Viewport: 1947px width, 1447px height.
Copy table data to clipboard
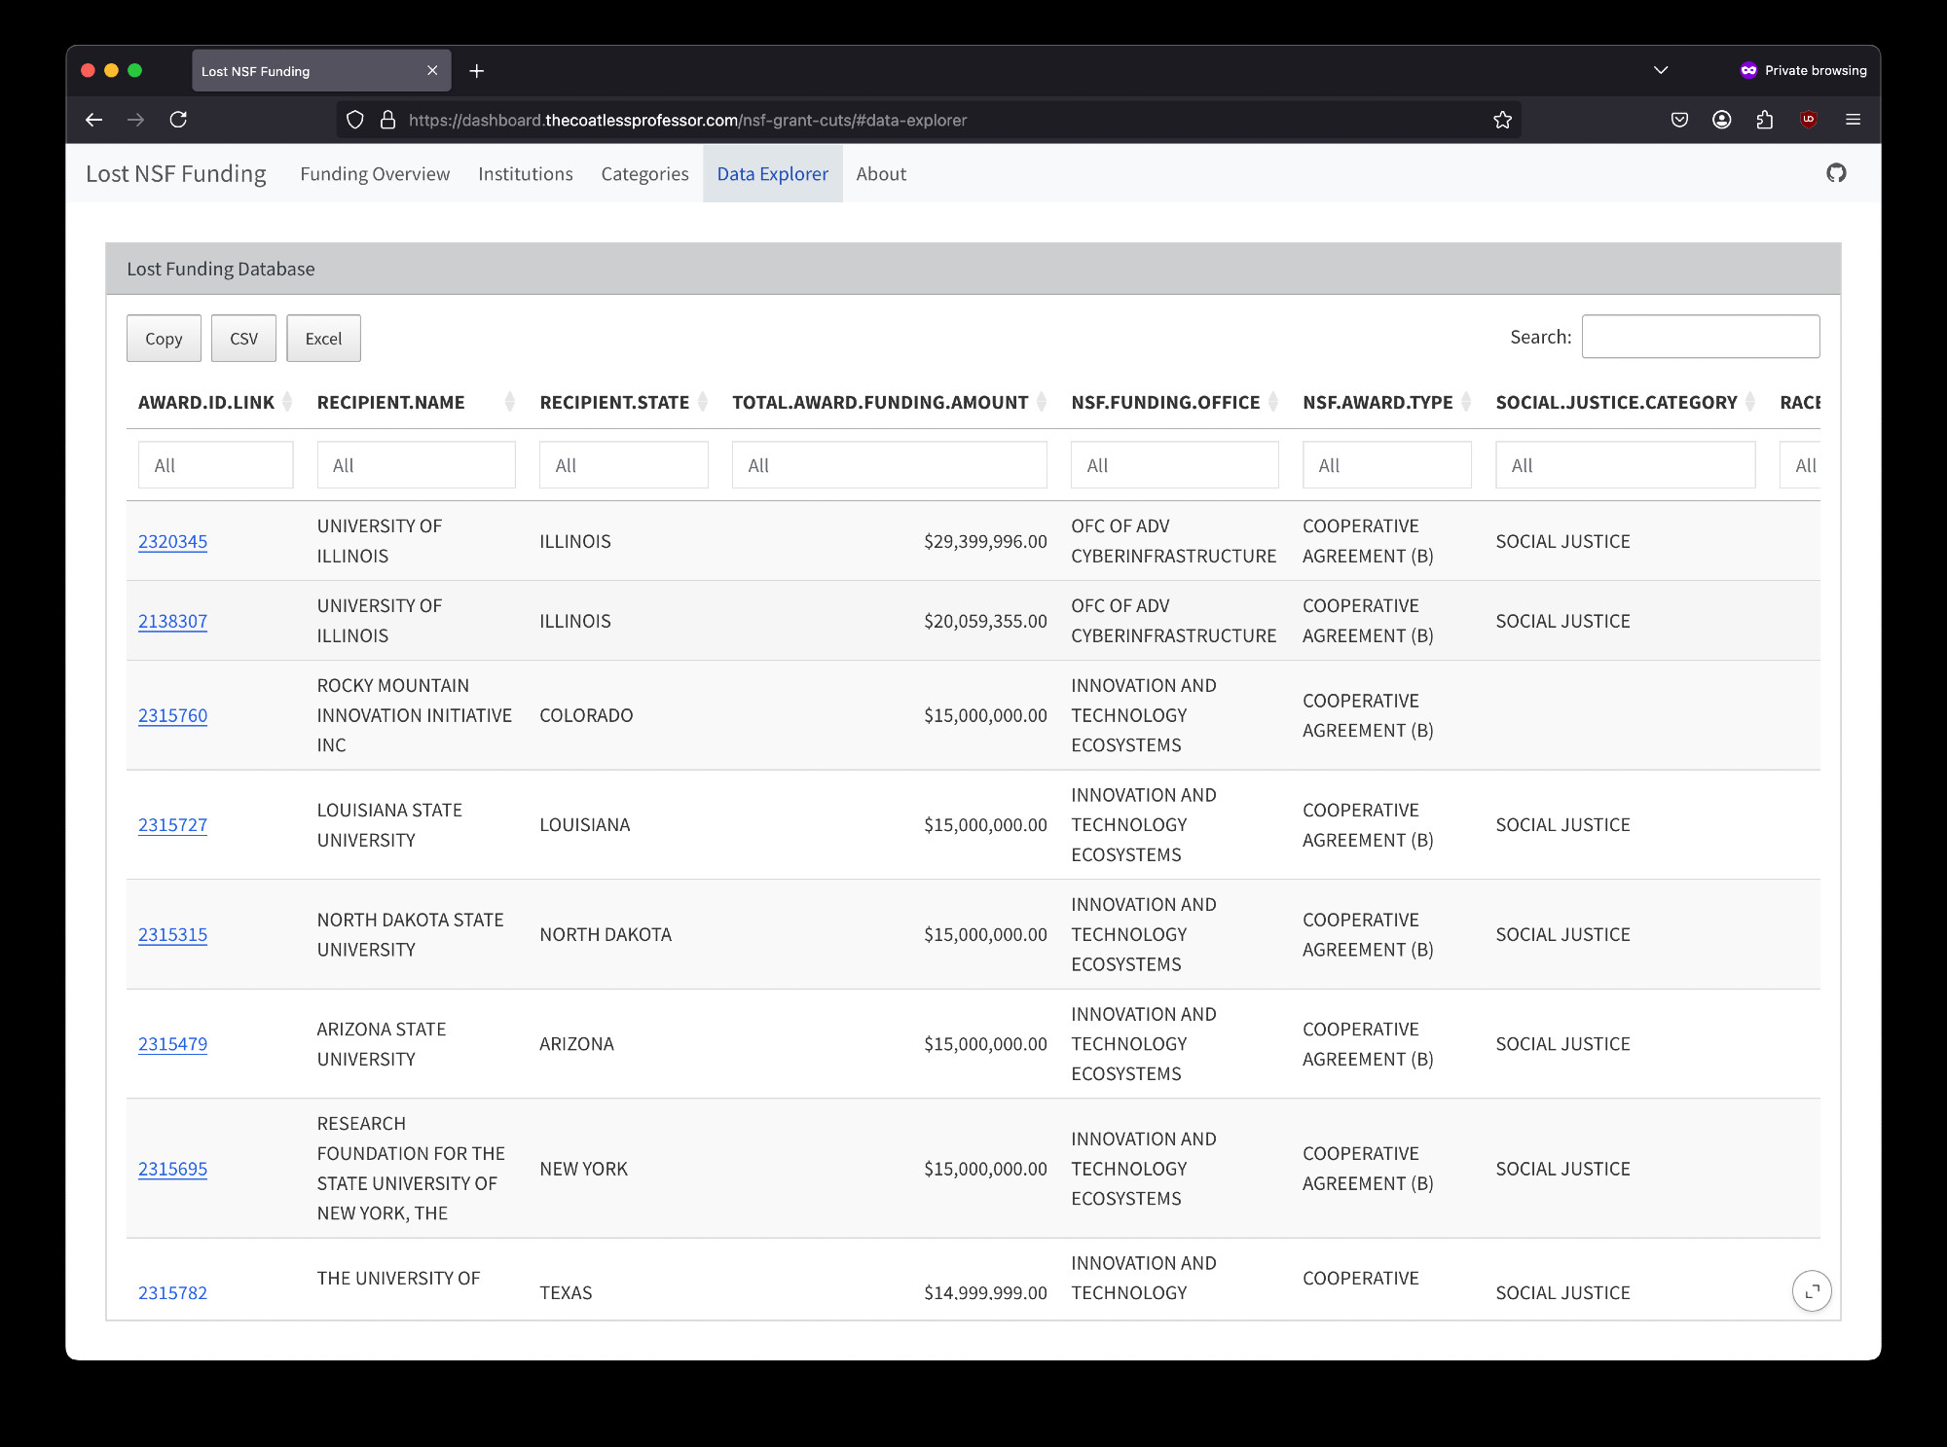[164, 339]
